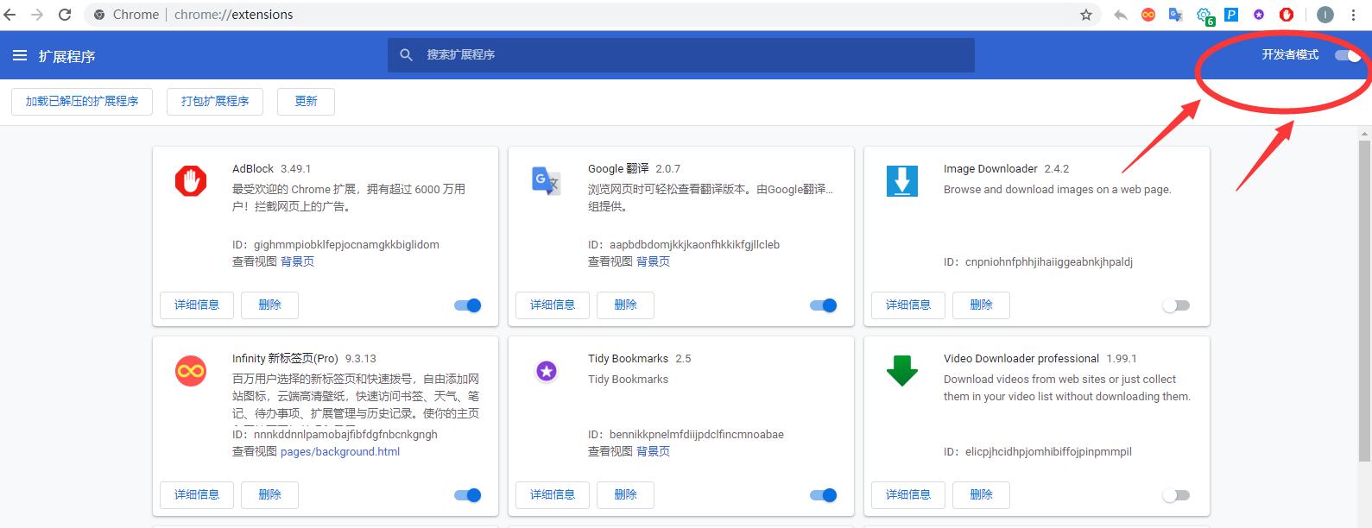The image size is (1372, 528).
Task: Enable the Image Downloader extension
Action: click(1176, 305)
